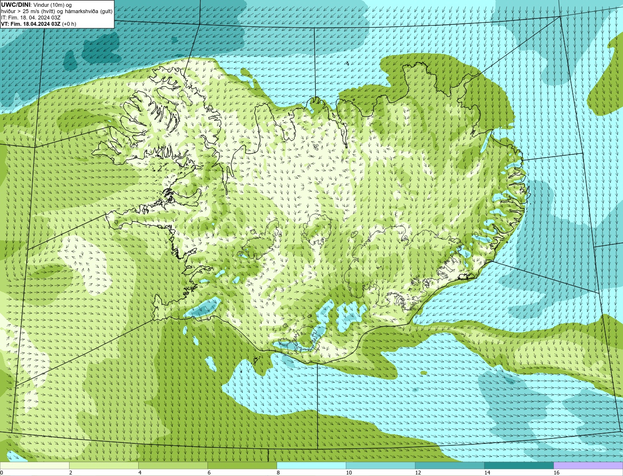
Task: Click the 14–16 m/s dark teal legend swatch
Action: pyautogui.click(x=519, y=466)
